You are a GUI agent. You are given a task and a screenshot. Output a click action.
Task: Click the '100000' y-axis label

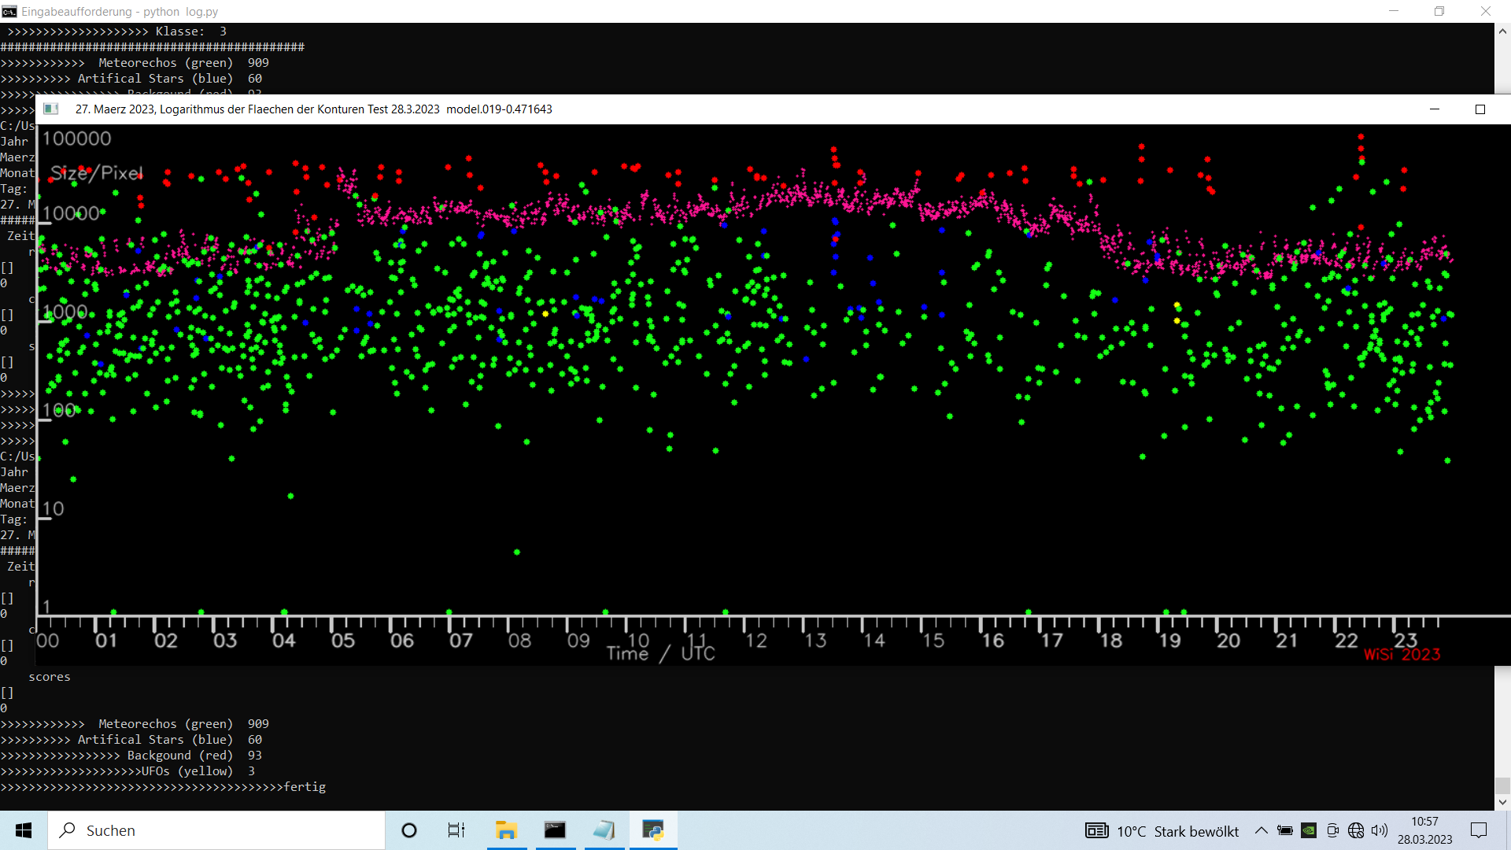pyautogui.click(x=76, y=139)
